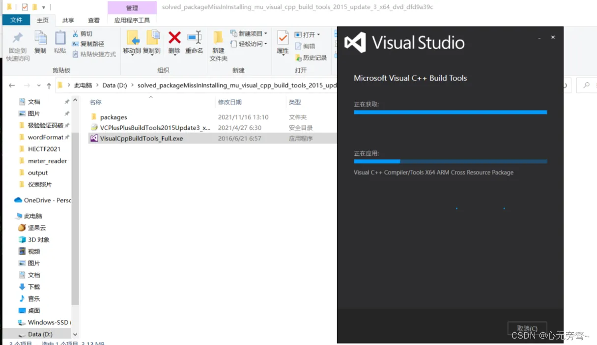The height and width of the screenshot is (345, 597).
Task: Click the forward arrow in Explorer
Action: (x=27, y=86)
